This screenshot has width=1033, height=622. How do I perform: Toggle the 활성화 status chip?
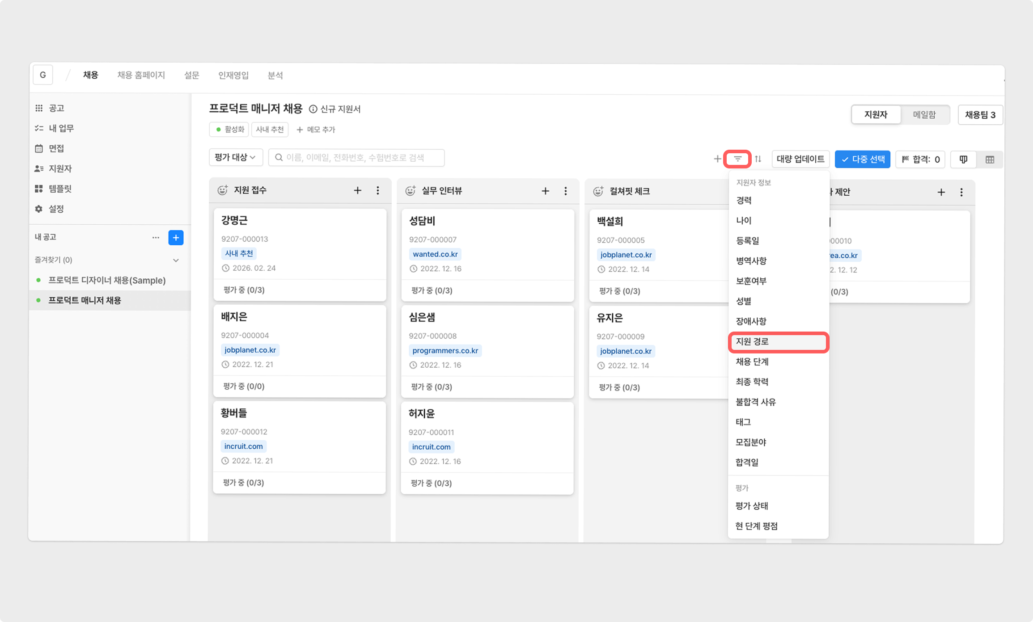coord(229,130)
